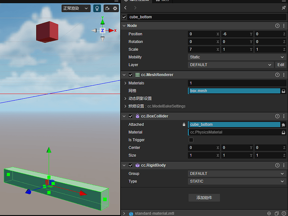Viewport: 288px width, 216px height.
Task: Click the 添加组件 button
Action: pyautogui.click(x=204, y=198)
